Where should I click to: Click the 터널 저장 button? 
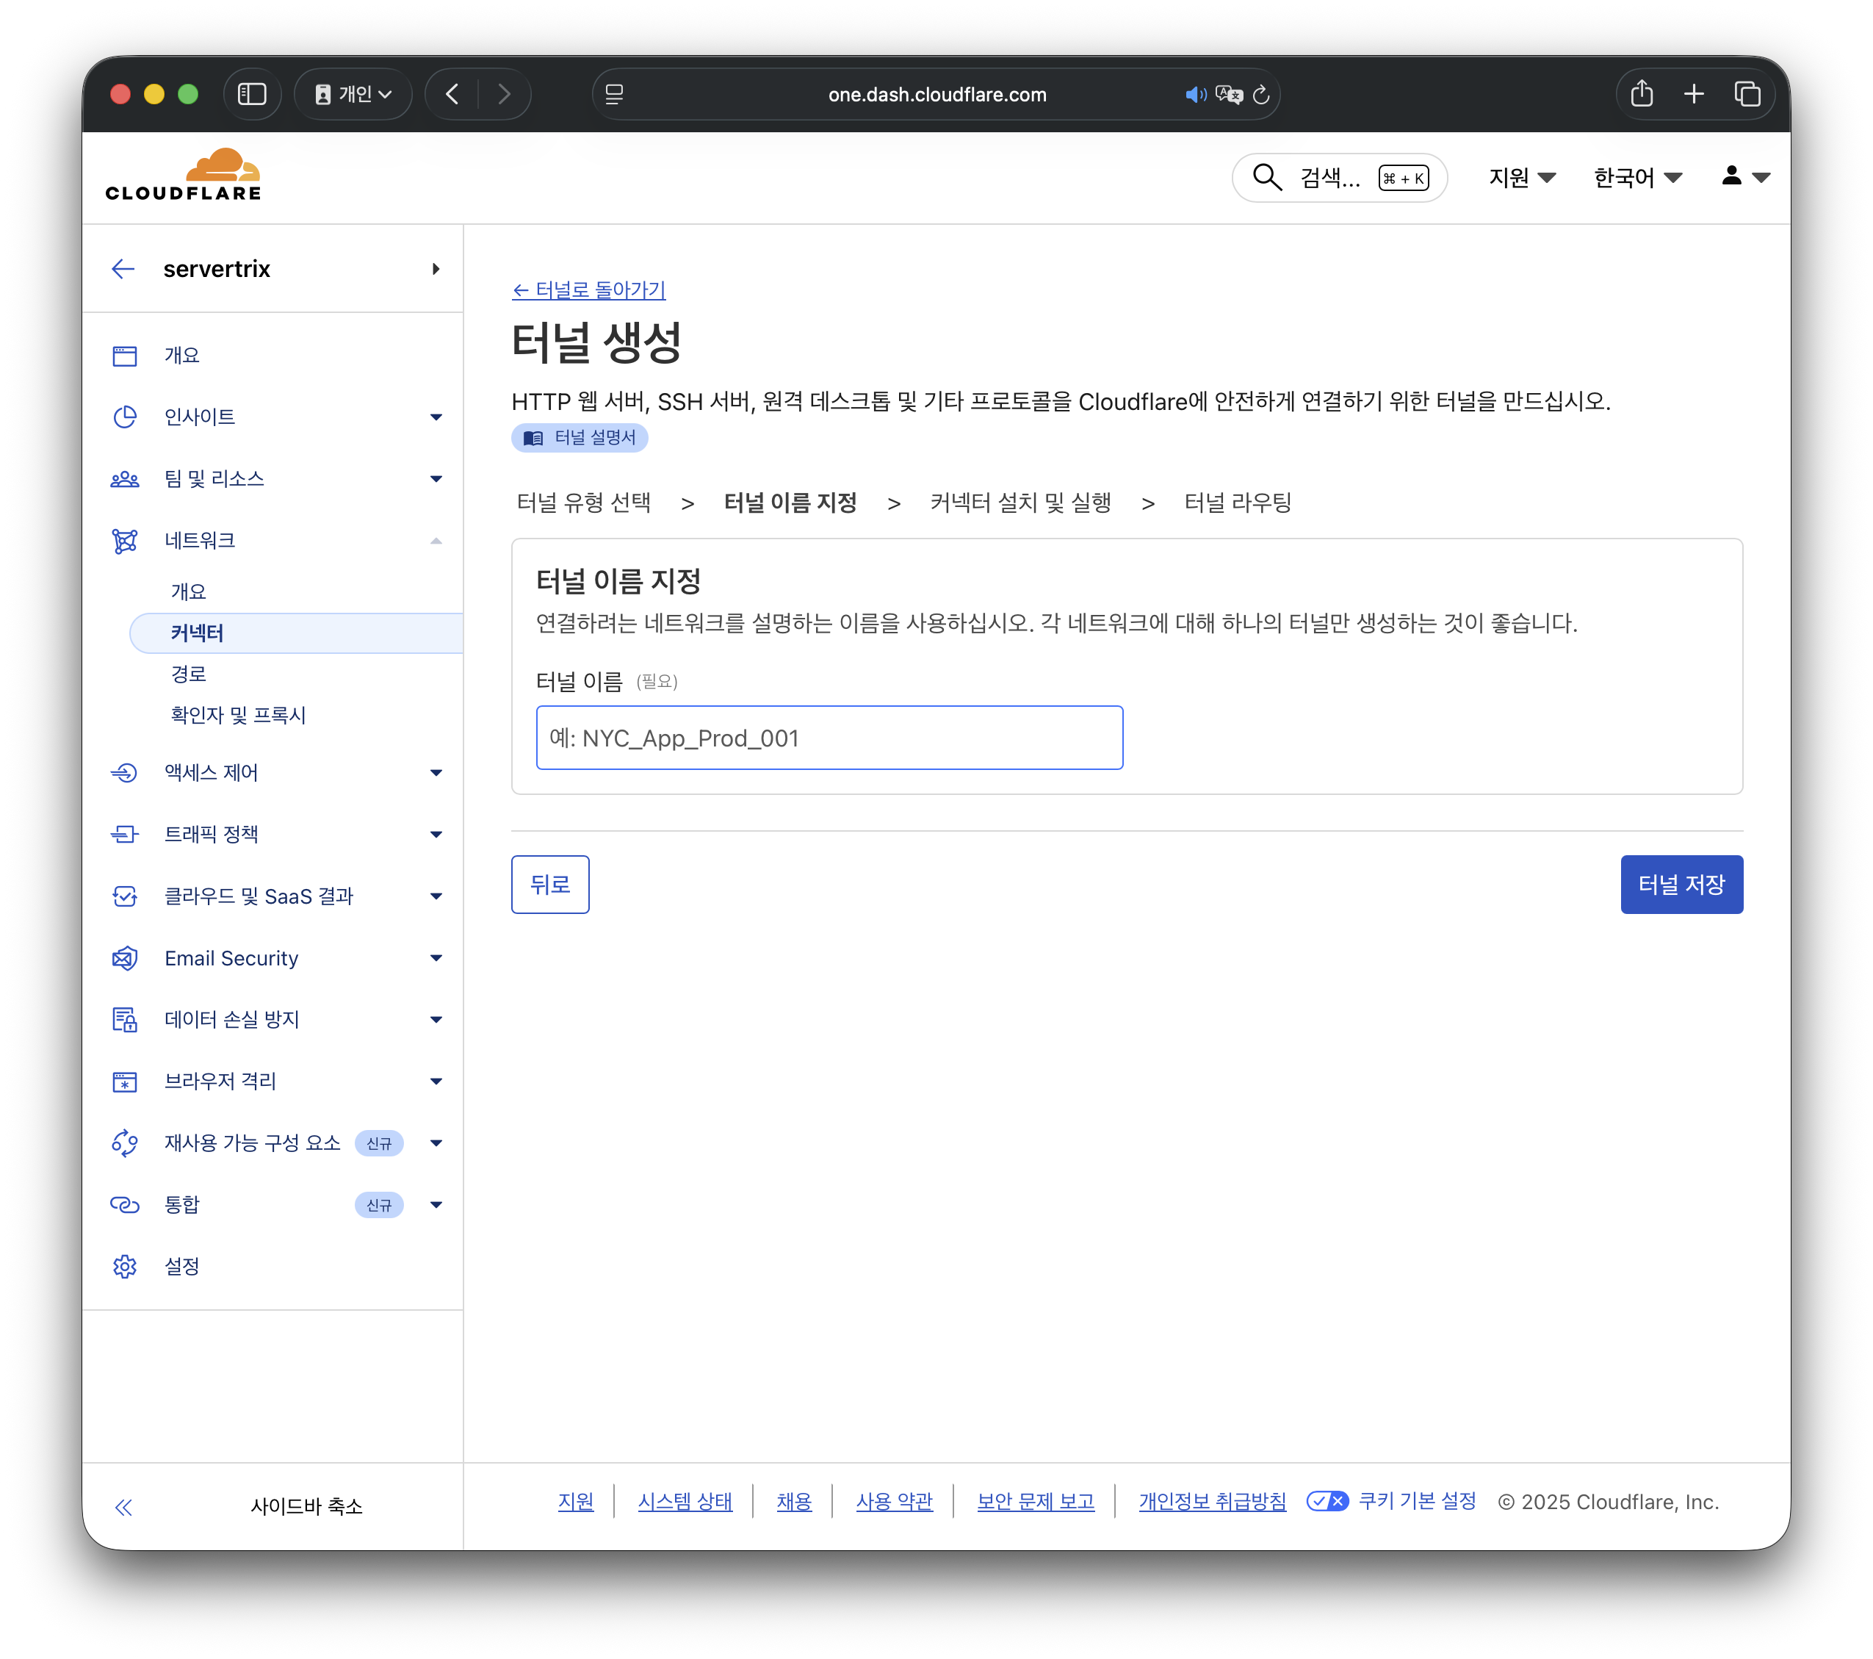click(1681, 885)
